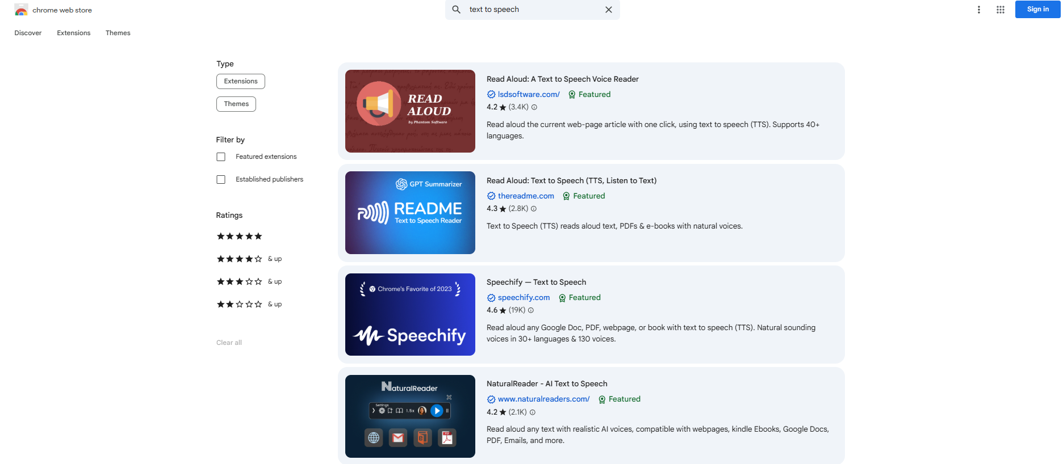Open NaturalReader - AI Text to Speech title
1063x464 pixels.
[547, 383]
